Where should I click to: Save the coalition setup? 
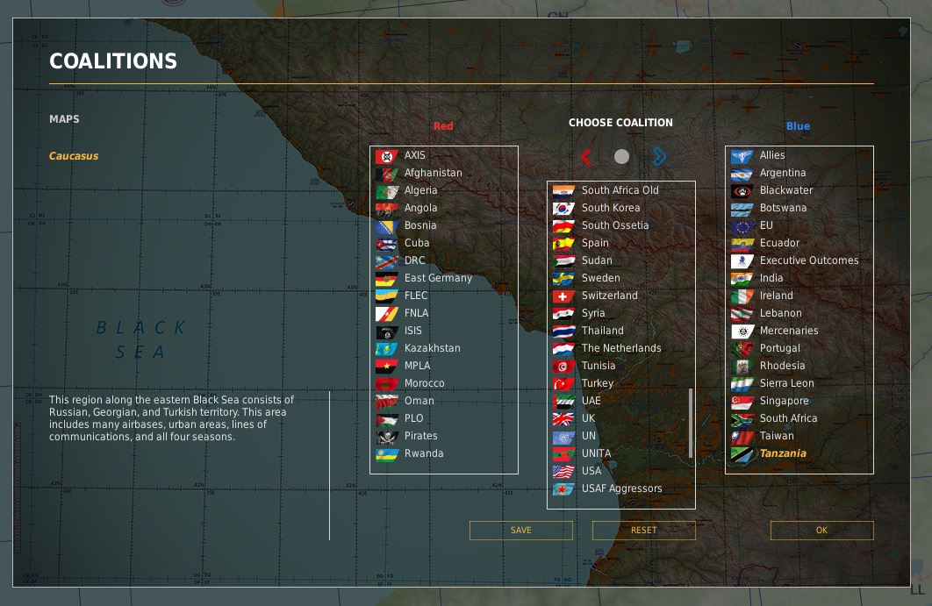520,531
